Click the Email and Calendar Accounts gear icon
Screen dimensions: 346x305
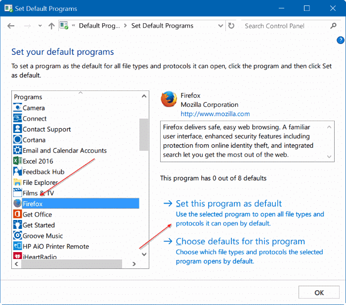pyautogui.click(x=17, y=150)
